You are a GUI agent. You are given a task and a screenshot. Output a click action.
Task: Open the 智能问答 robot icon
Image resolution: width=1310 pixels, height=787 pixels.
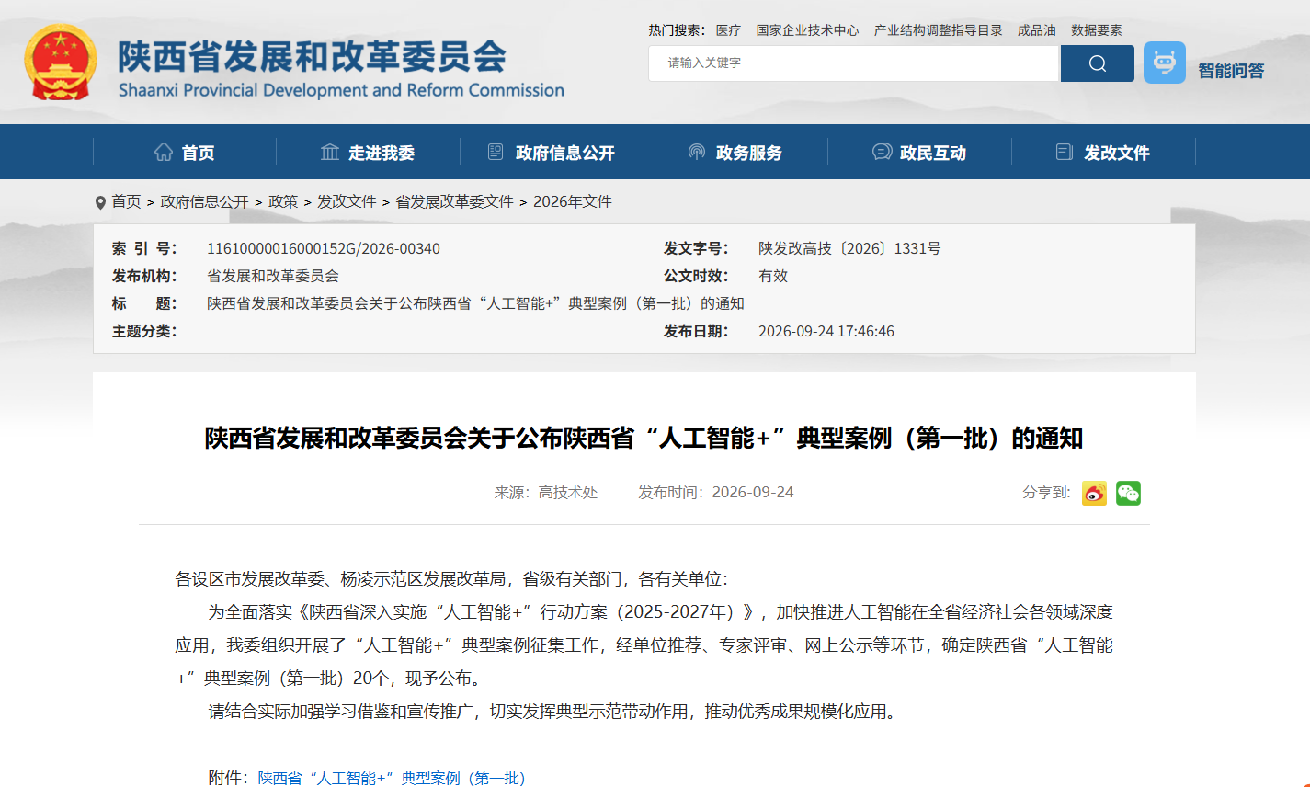1164,63
